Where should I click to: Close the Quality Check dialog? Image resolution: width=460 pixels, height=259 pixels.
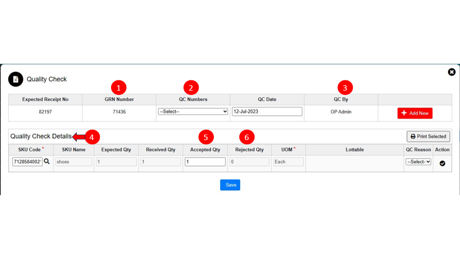point(452,72)
